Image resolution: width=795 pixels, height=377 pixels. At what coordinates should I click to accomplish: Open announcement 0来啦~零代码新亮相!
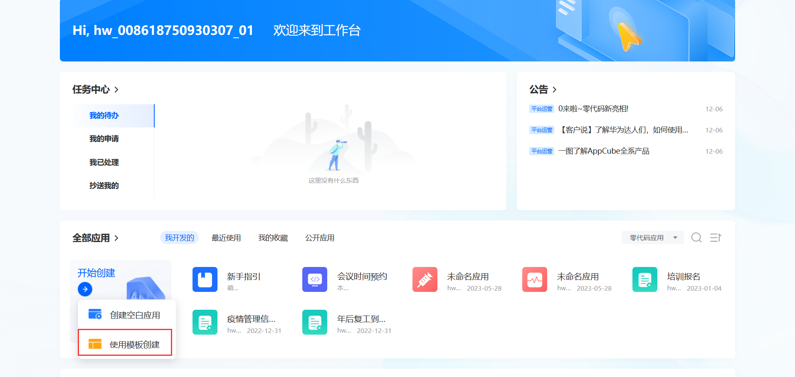[x=593, y=109]
